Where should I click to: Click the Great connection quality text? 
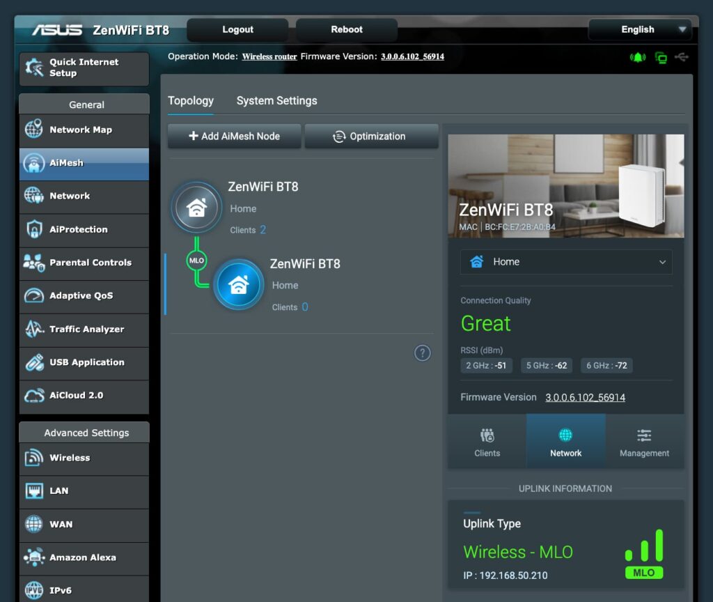click(x=485, y=323)
